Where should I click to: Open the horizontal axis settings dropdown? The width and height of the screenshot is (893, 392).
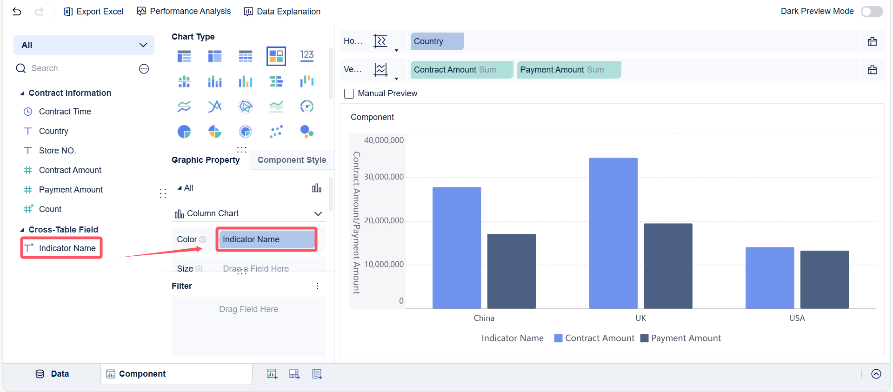tap(396, 50)
